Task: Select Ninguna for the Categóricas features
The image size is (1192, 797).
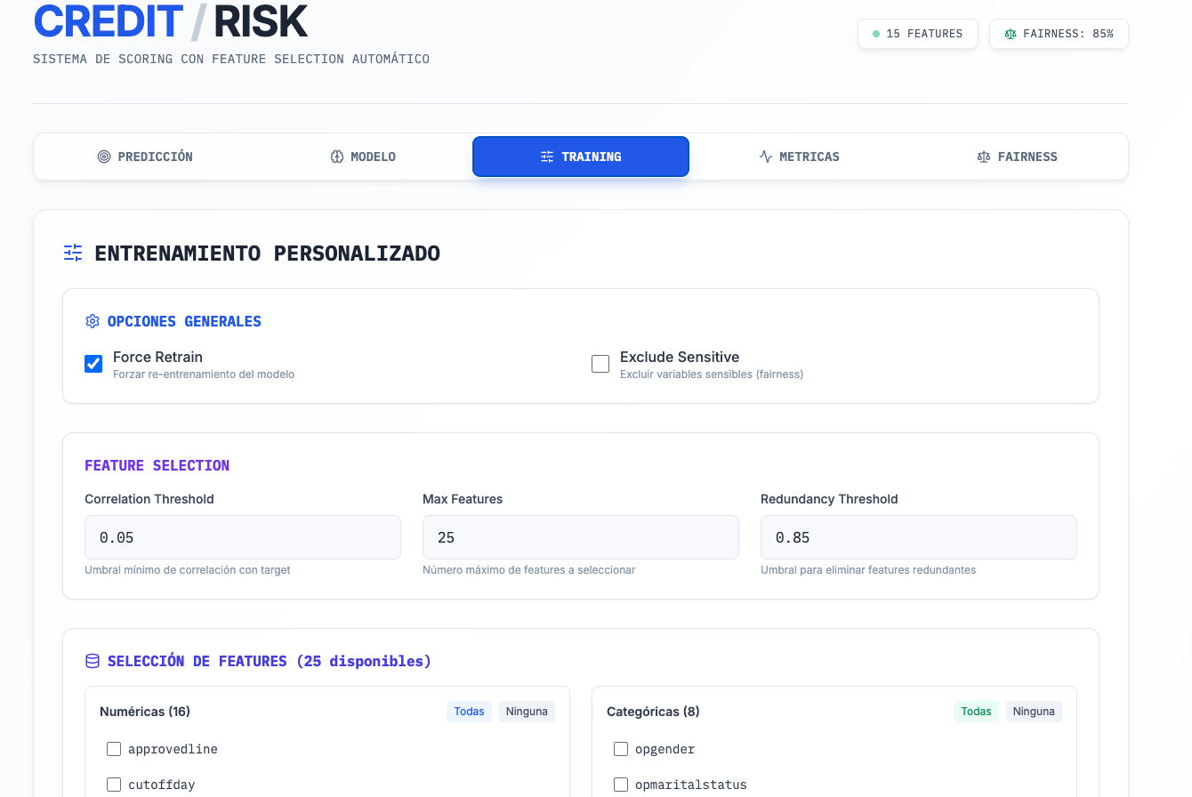Action: 1034,711
